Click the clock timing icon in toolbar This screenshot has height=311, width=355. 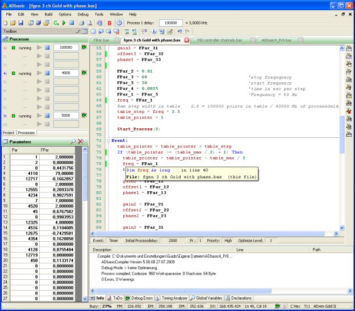pyautogui.click(x=119, y=23)
